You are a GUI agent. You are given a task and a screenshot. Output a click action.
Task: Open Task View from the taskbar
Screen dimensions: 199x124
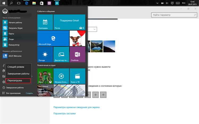(x=19, y=3)
